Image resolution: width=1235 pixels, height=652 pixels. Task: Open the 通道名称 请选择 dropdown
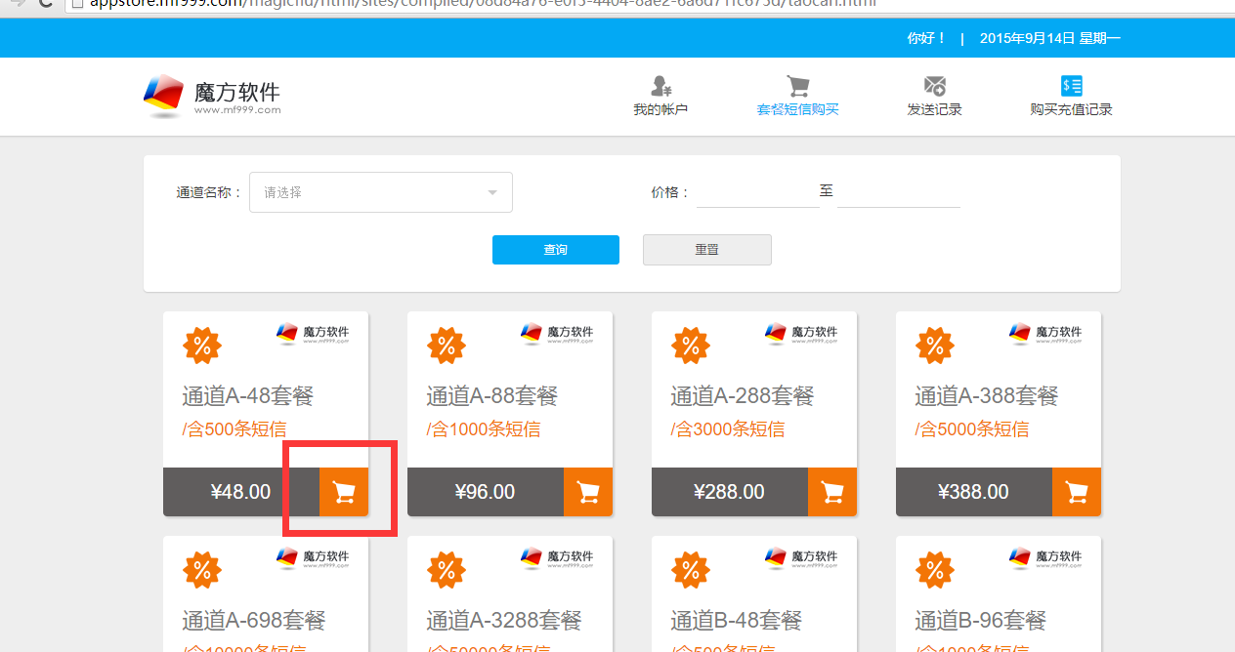click(x=381, y=192)
